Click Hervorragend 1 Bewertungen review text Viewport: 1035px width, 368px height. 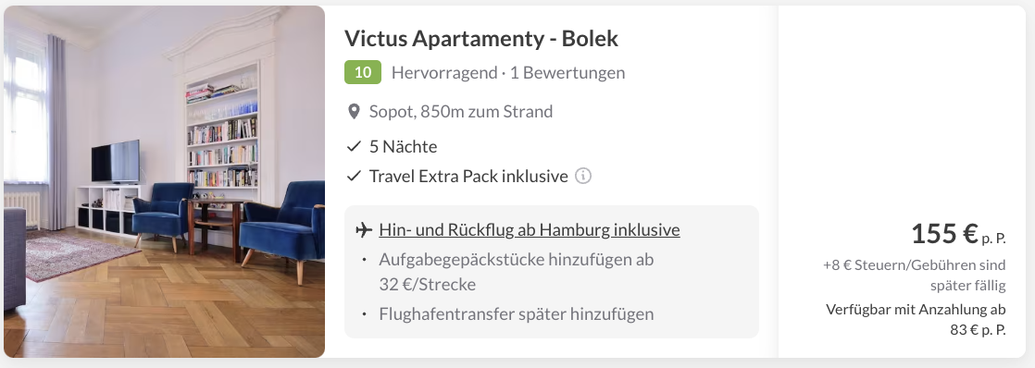507,72
